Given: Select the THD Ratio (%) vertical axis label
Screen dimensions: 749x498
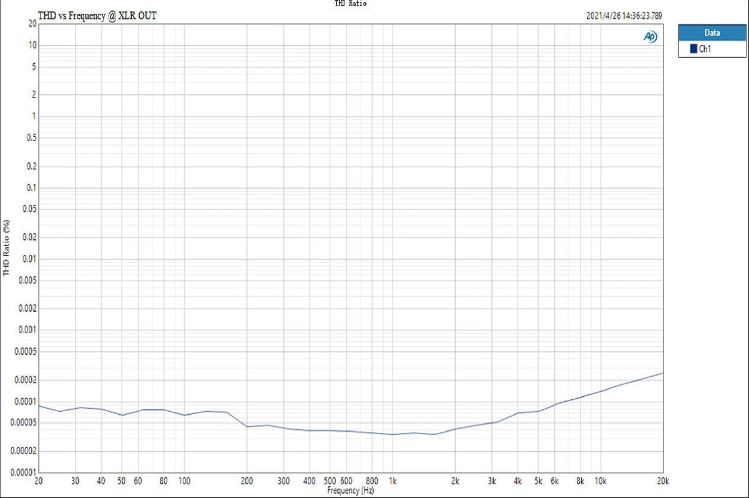Looking at the screenshot, I should tap(7, 248).
